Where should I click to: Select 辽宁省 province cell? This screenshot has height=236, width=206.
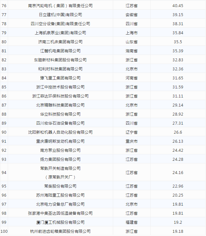tap(132, 132)
